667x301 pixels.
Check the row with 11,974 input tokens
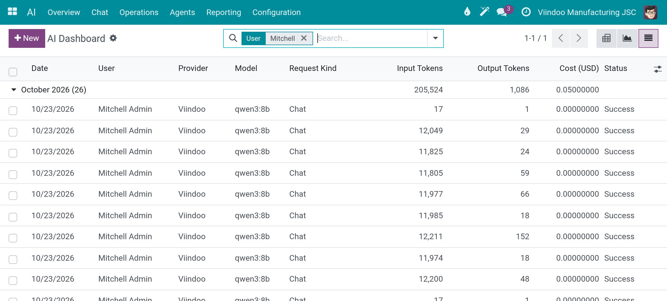coord(13,259)
